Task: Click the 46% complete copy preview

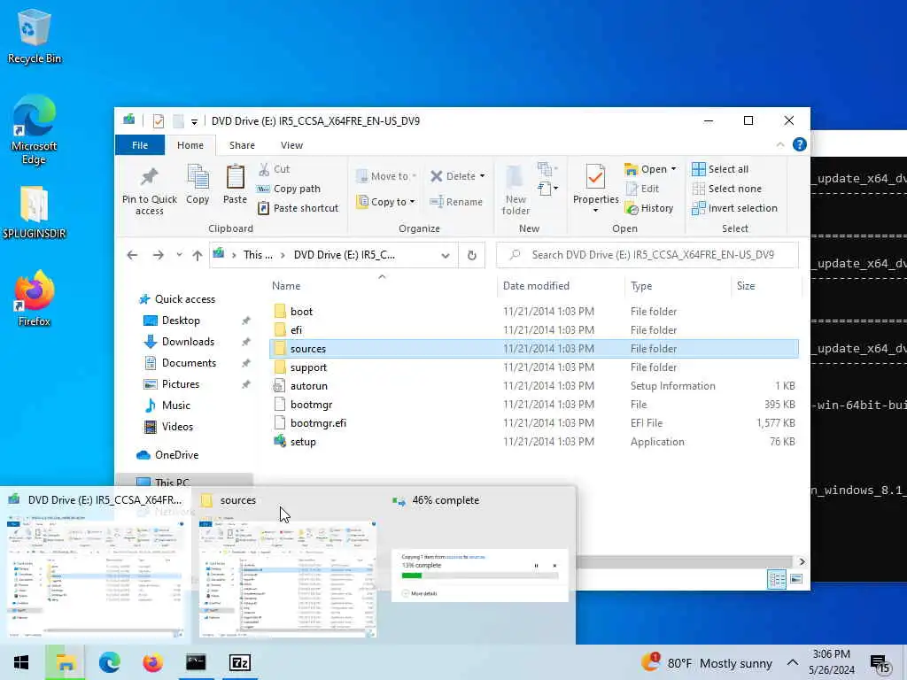Action: click(479, 575)
